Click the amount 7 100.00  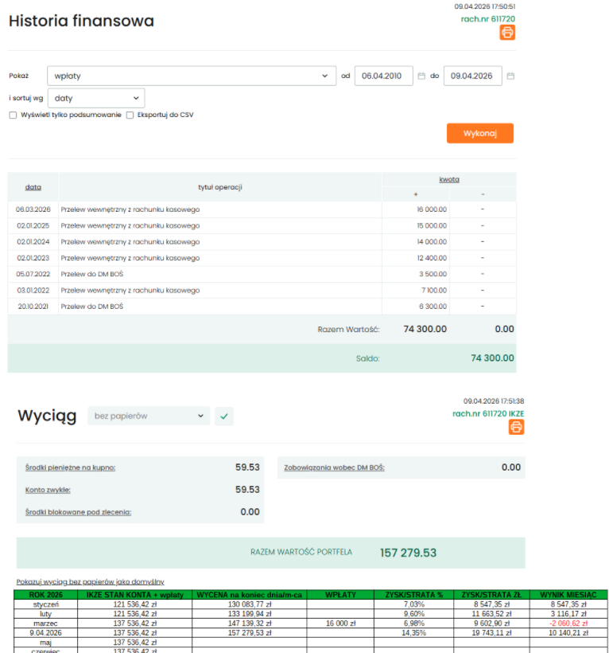tap(434, 291)
